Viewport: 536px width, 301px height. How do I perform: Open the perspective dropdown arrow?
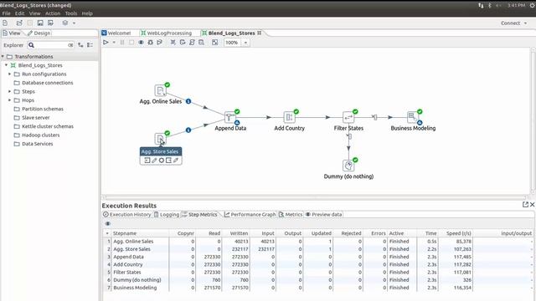(x=74, y=23)
